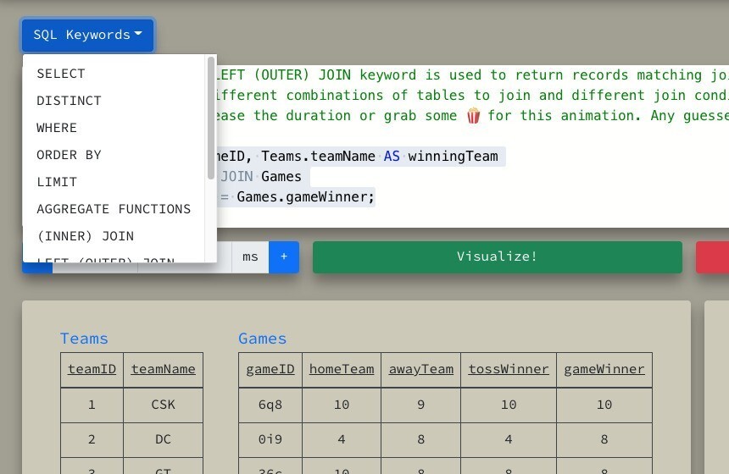Click the 6q8 gameID cell
The image size is (729, 474).
coord(270,405)
